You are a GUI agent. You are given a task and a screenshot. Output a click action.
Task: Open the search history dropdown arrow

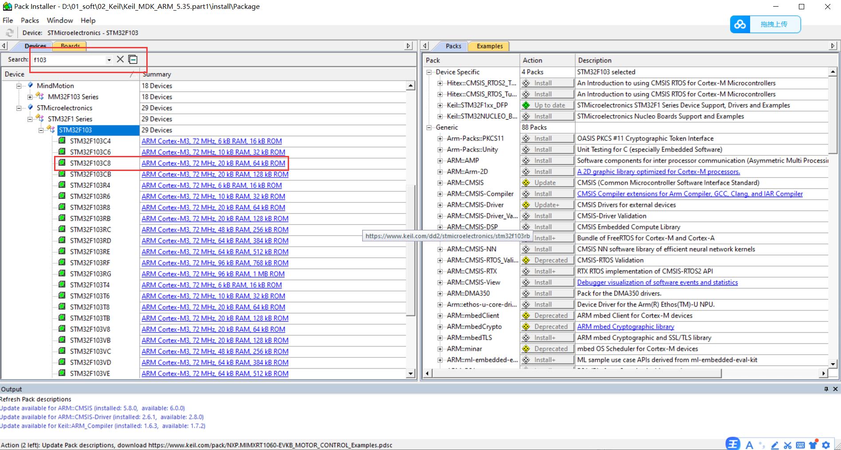[109, 60]
